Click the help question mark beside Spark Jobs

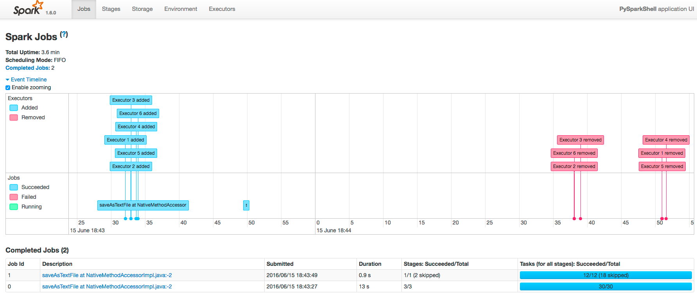tap(64, 34)
